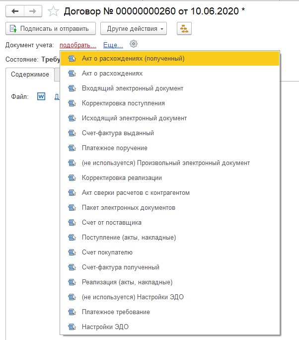The image size is (299, 340).
Task: Go back with the left arrow button
Action: coord(15,11)
